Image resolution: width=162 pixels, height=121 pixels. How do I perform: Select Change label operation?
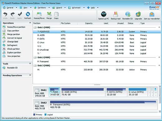(10, 42)
